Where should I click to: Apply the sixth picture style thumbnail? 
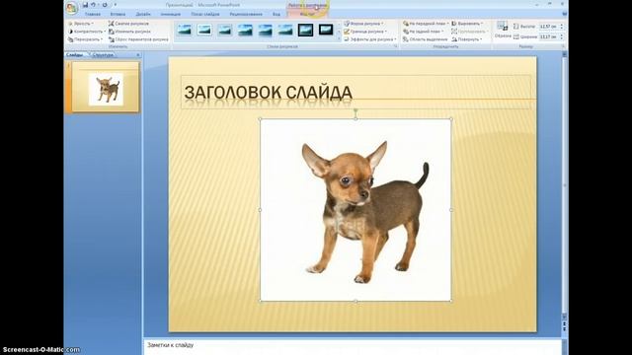[285, 30]
